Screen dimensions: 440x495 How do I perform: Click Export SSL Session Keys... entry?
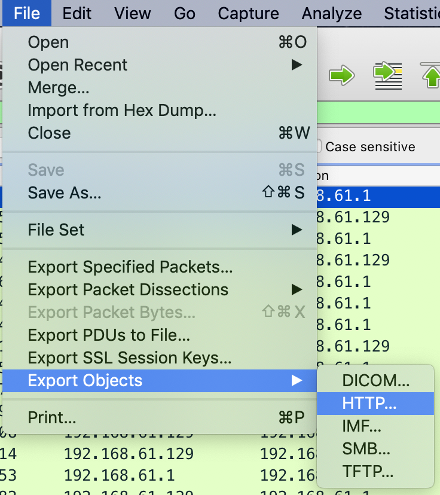pyautogui.click(x=130, y=358)
